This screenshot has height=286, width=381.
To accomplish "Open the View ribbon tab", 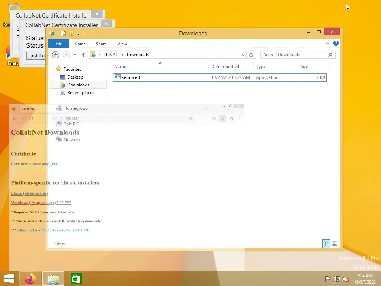I will point(122,44).
